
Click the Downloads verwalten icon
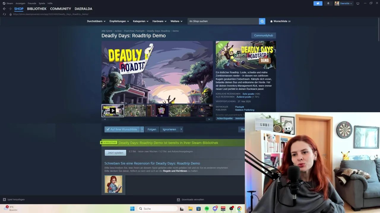tap(178, 199)
